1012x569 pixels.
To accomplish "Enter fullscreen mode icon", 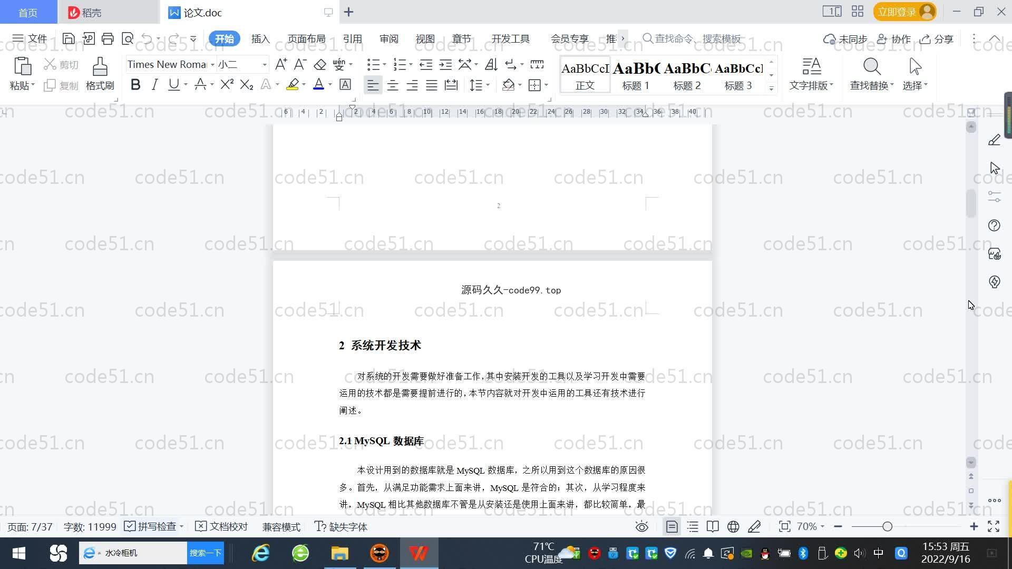I will click(x=994, y=527).
